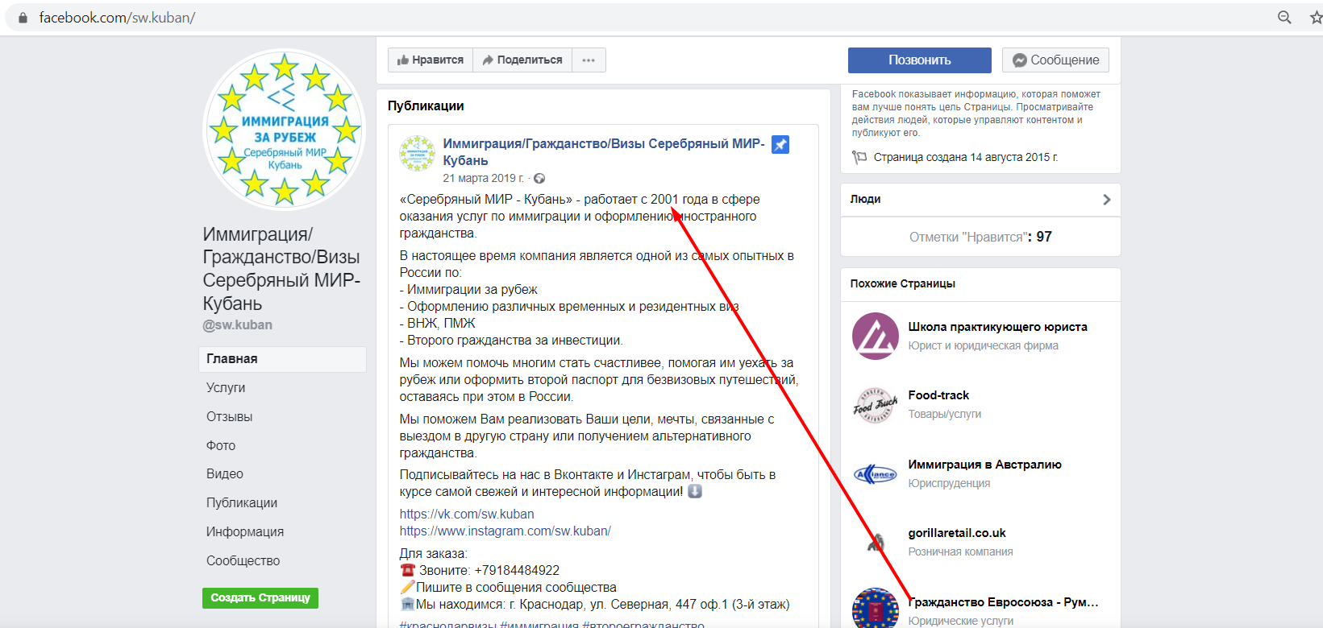Screen dimensions: 1323x628
Task: Open Публикации in the page menu
Action: (x=242, y=502)
